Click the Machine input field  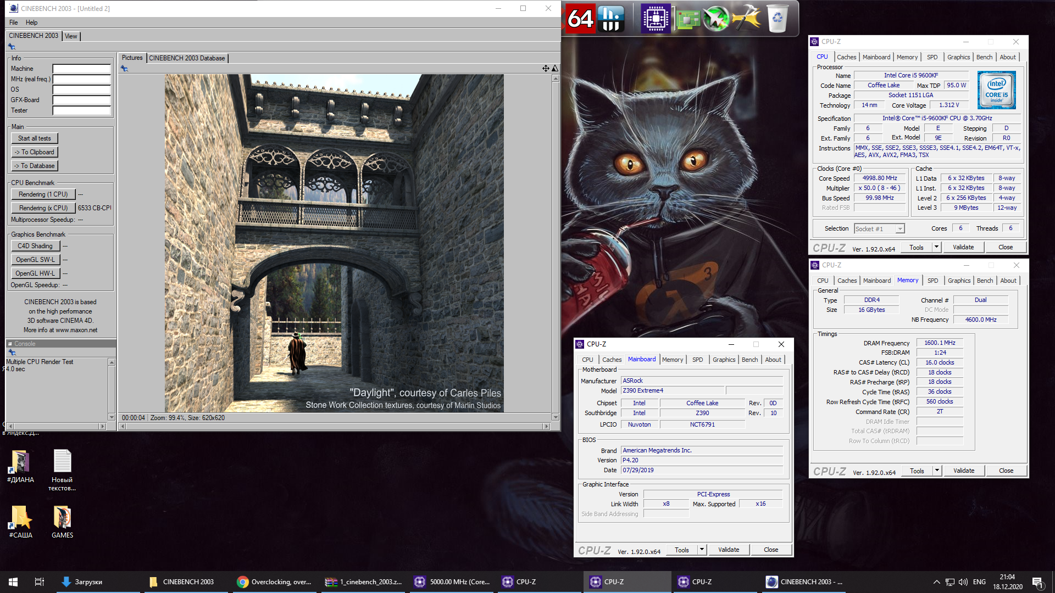pos(82,69)
